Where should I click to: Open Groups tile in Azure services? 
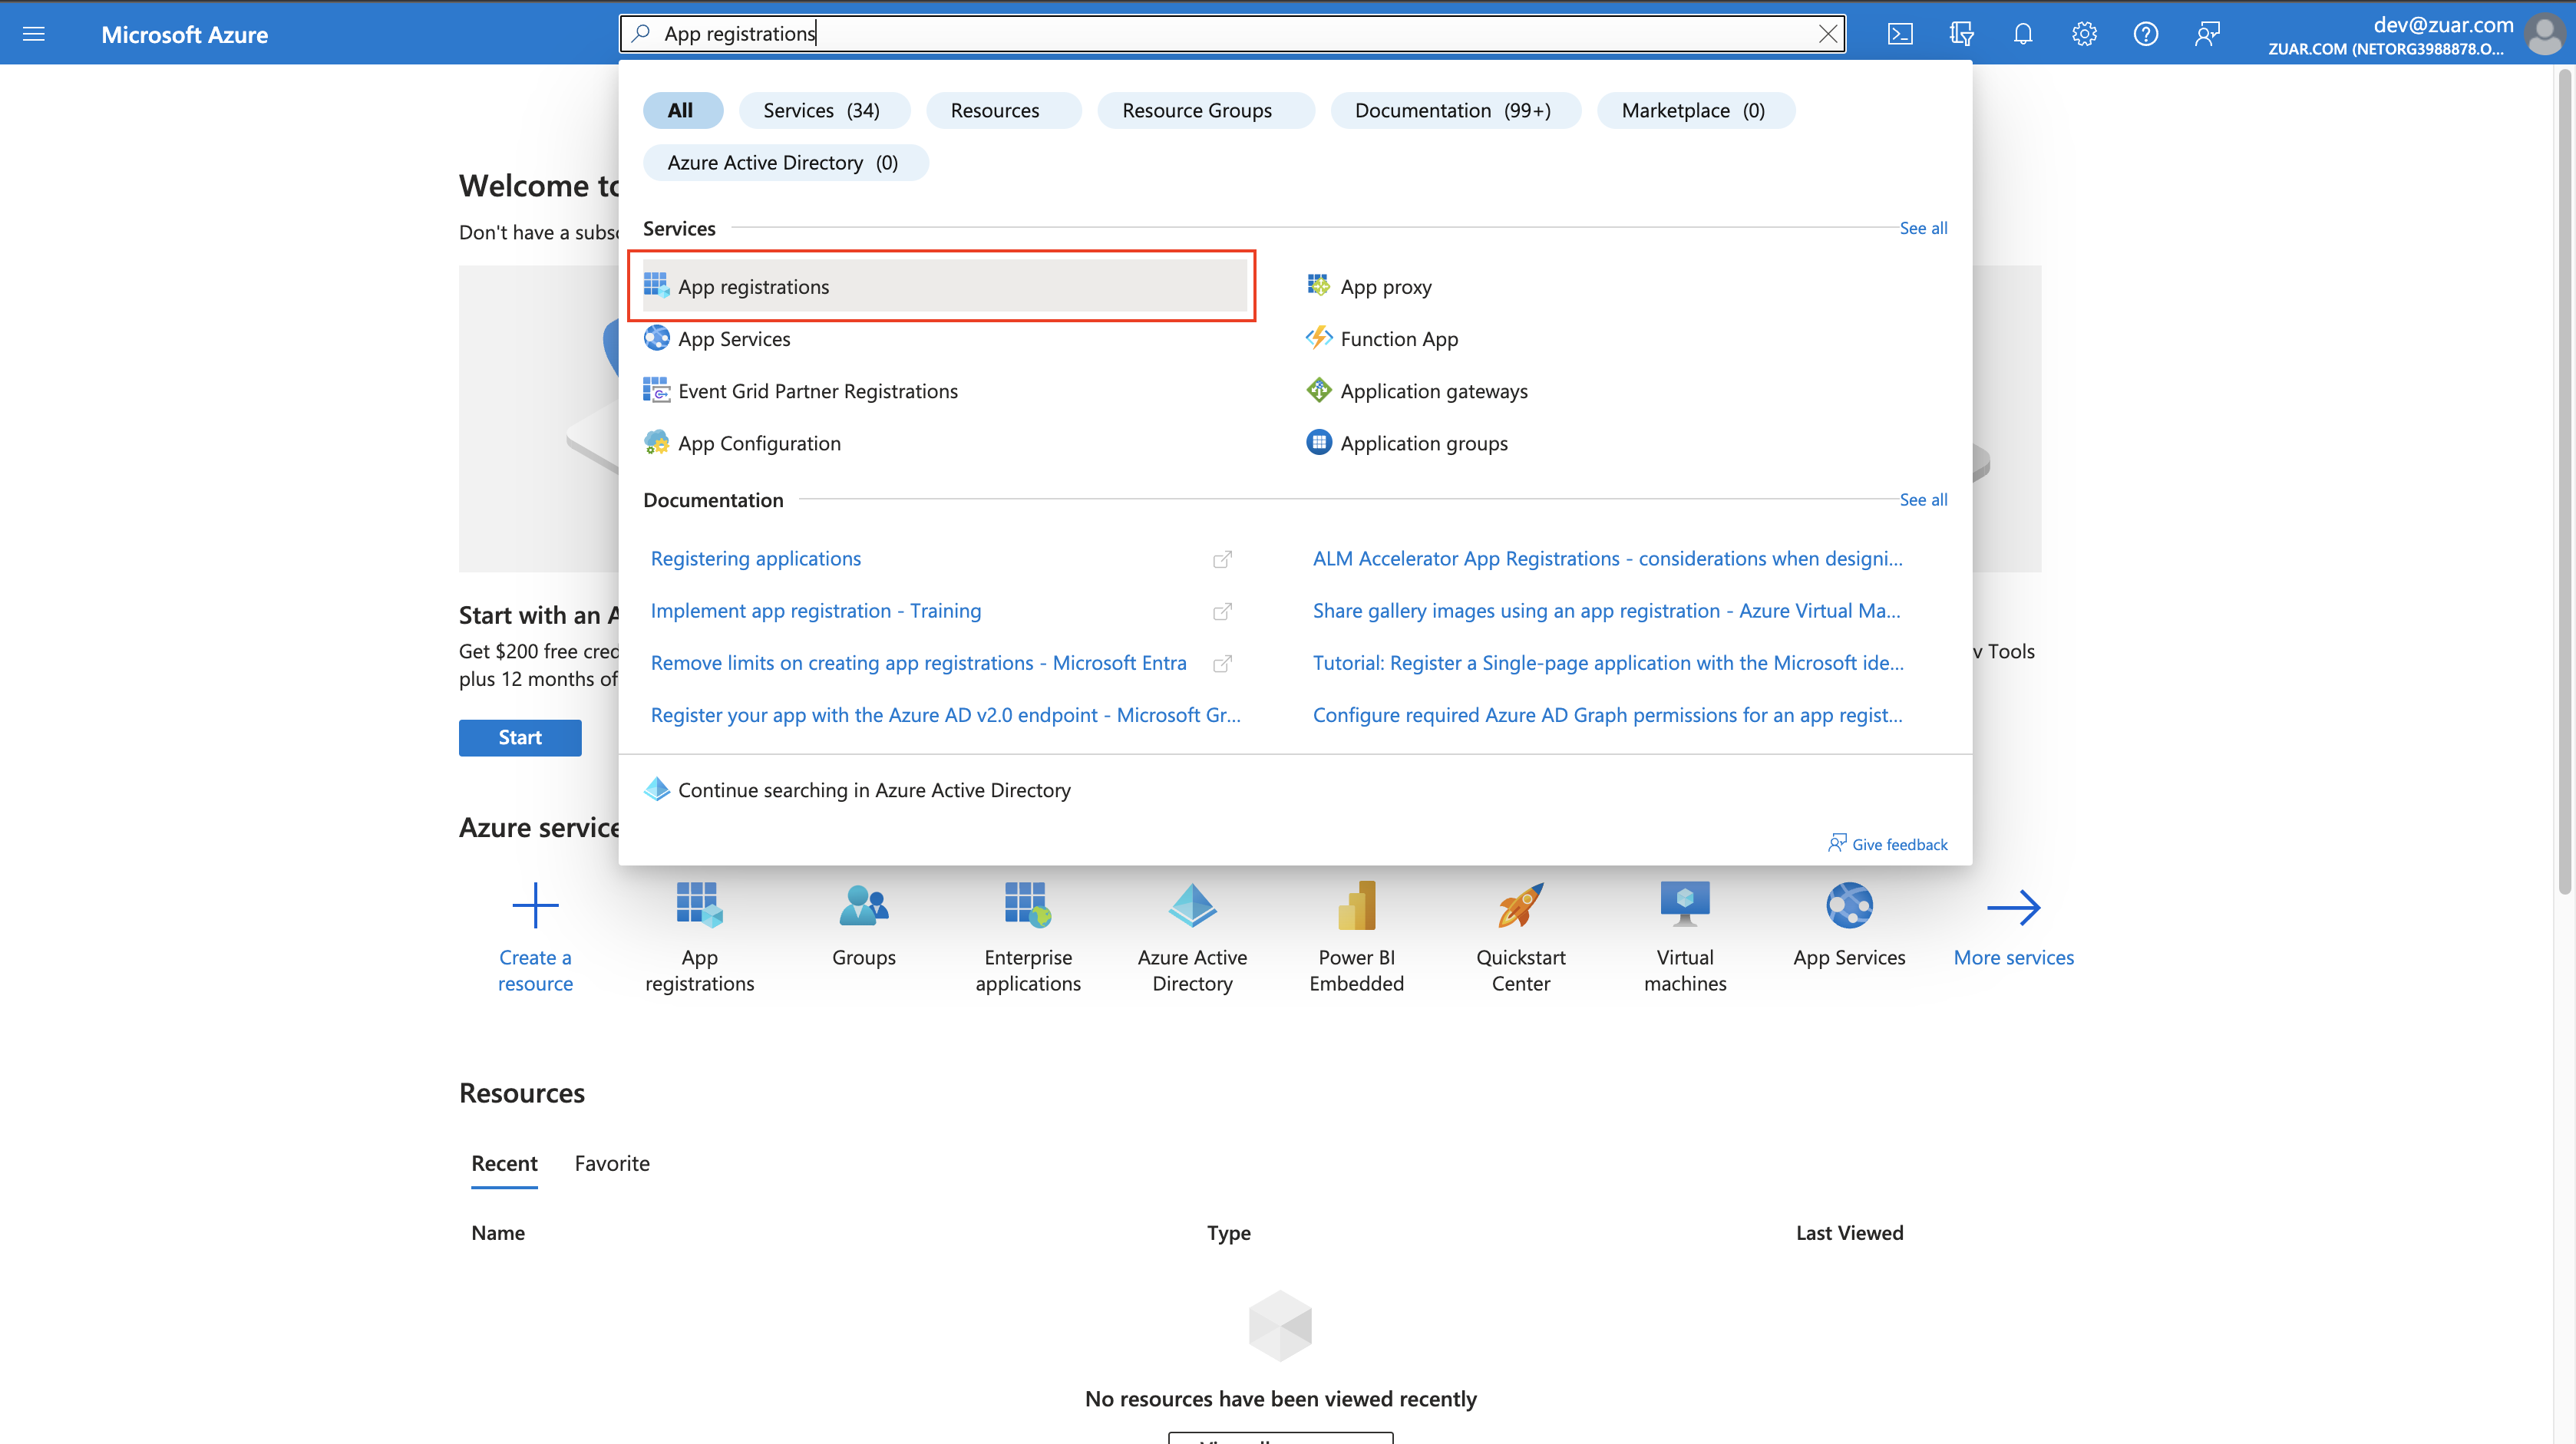tap(864, 925)
